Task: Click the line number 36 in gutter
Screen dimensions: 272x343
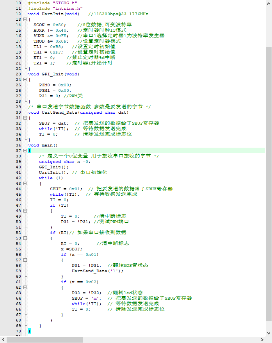Action: point(18,145)
